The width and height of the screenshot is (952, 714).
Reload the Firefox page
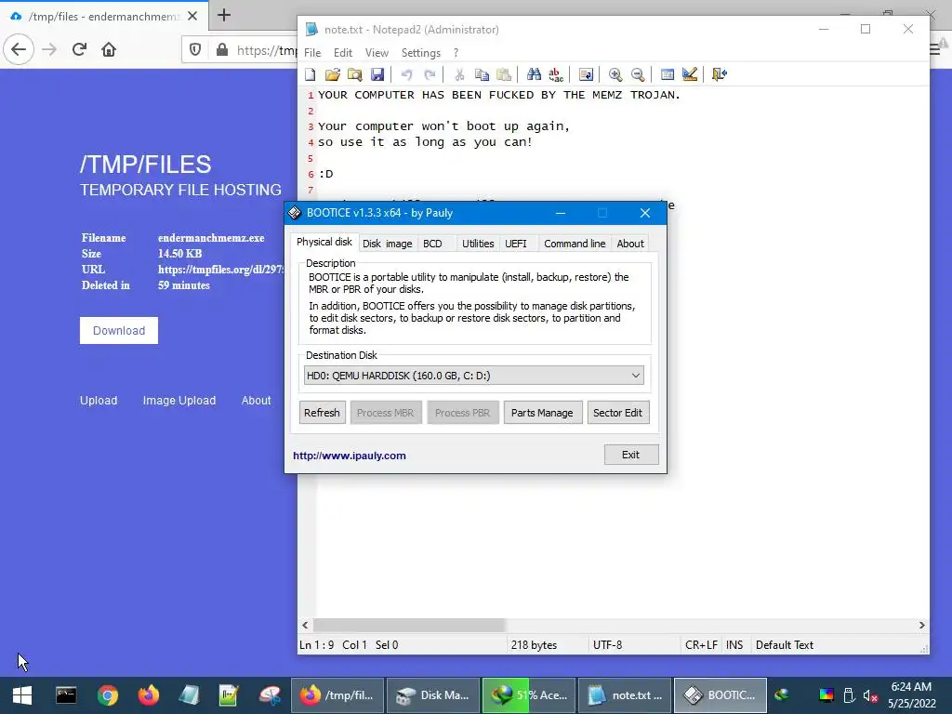coord(79,49)
